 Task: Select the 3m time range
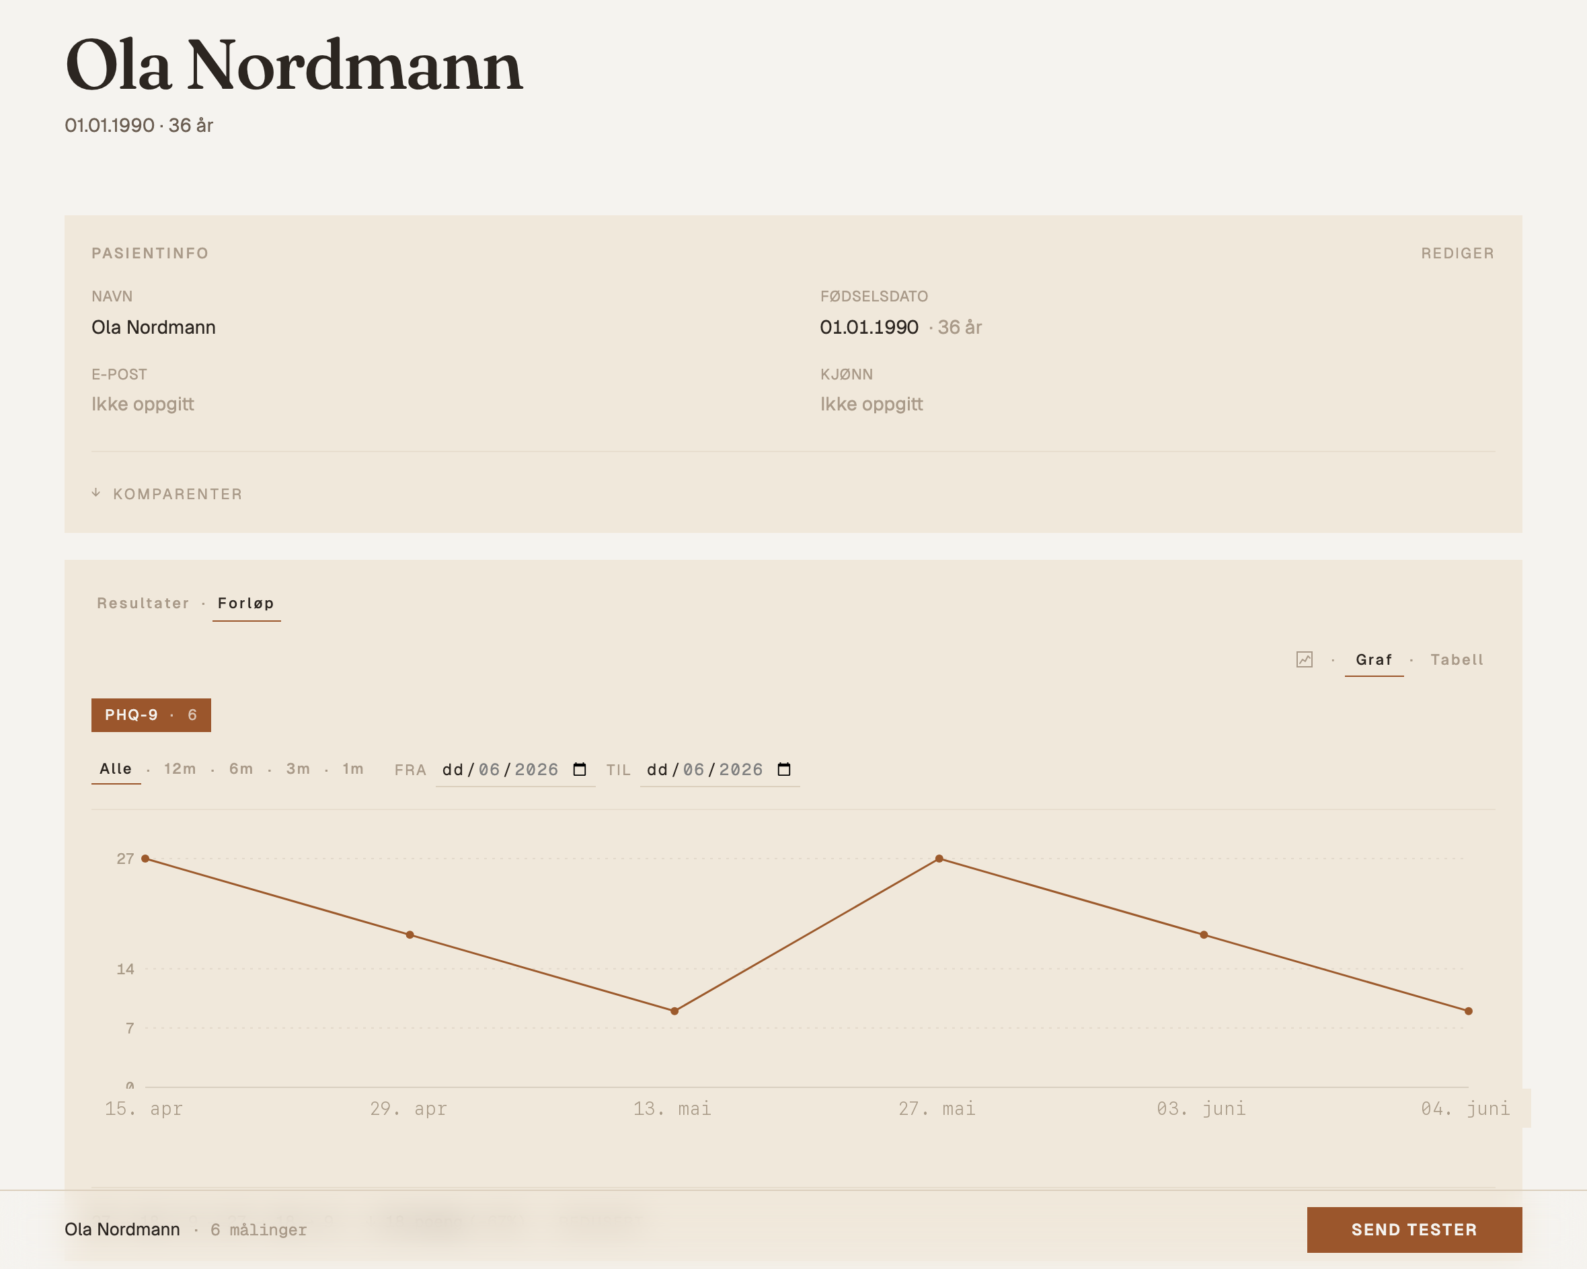click(x=298, y=769)
